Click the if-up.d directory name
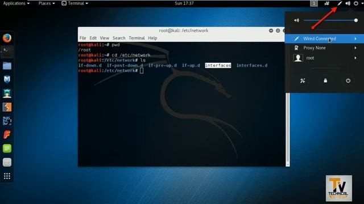364x204 pixels. [191, 66]
